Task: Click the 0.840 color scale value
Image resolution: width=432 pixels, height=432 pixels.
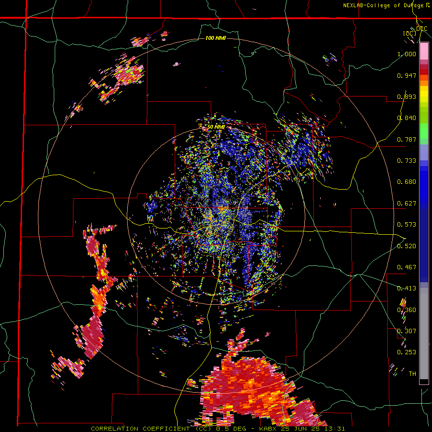Action: pos(407,118)
